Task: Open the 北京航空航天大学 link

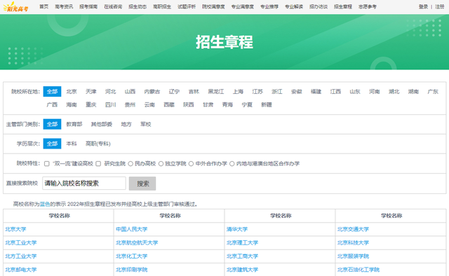Action: coord(137,243)
